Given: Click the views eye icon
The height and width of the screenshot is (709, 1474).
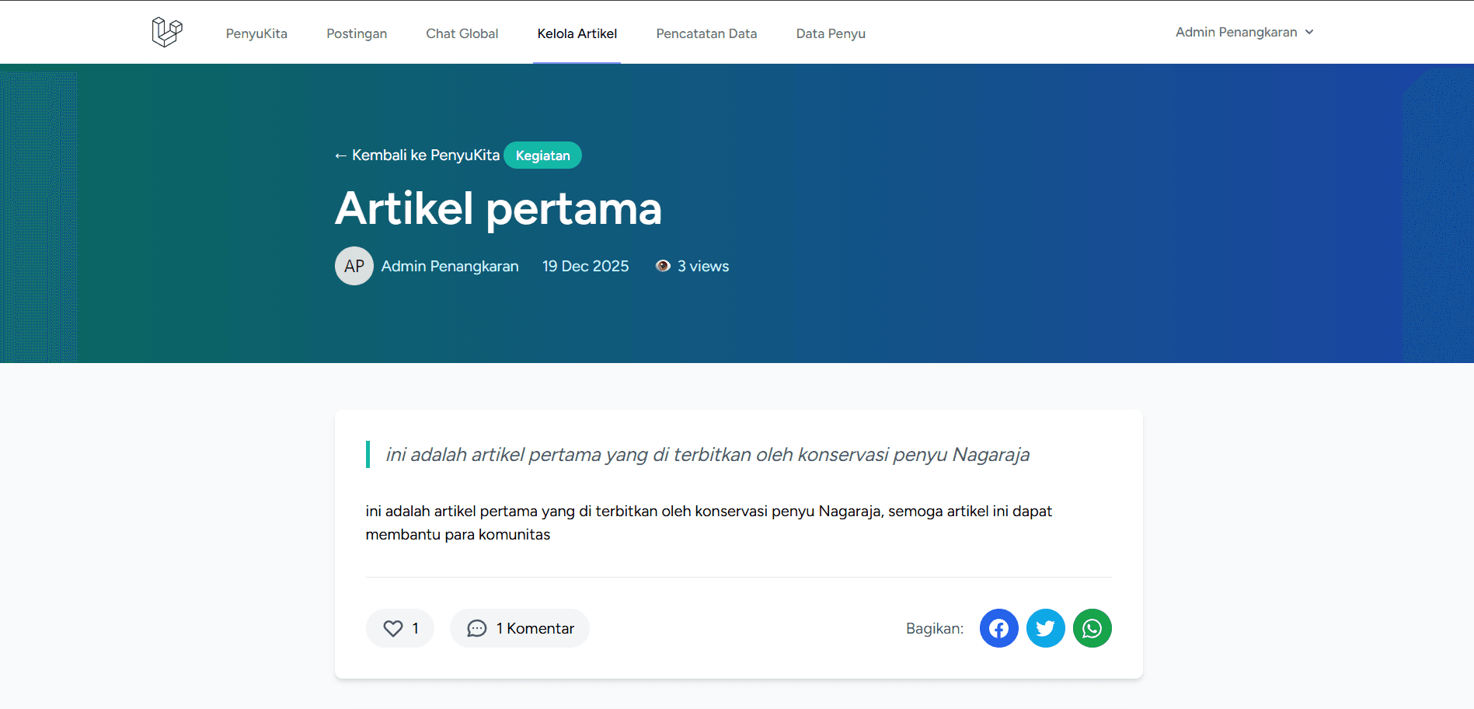Looking at the screenshot, I should [663, 265].
